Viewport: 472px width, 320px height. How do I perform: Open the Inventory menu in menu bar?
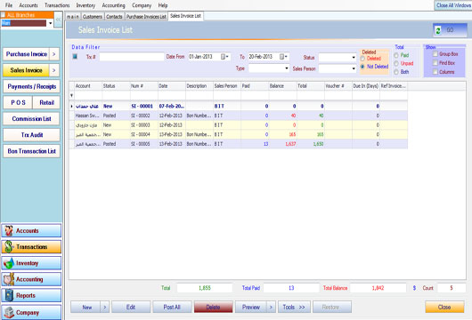(x=85, y=5)
